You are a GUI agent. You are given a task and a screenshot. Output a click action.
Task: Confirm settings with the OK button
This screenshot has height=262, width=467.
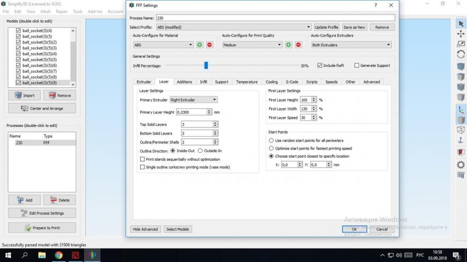[354, 229]
